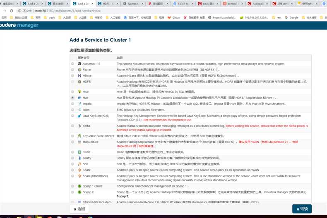
Task: Click the Solr service icon
Action: [x=79, y=164]
